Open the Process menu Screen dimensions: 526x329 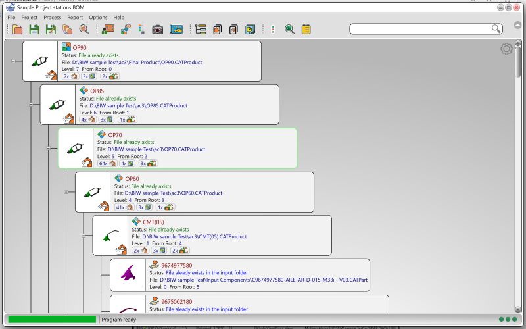tap(53, 18)
